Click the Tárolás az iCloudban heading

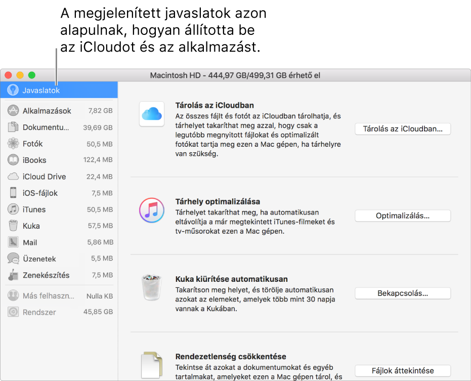click(x=215, y=105)
